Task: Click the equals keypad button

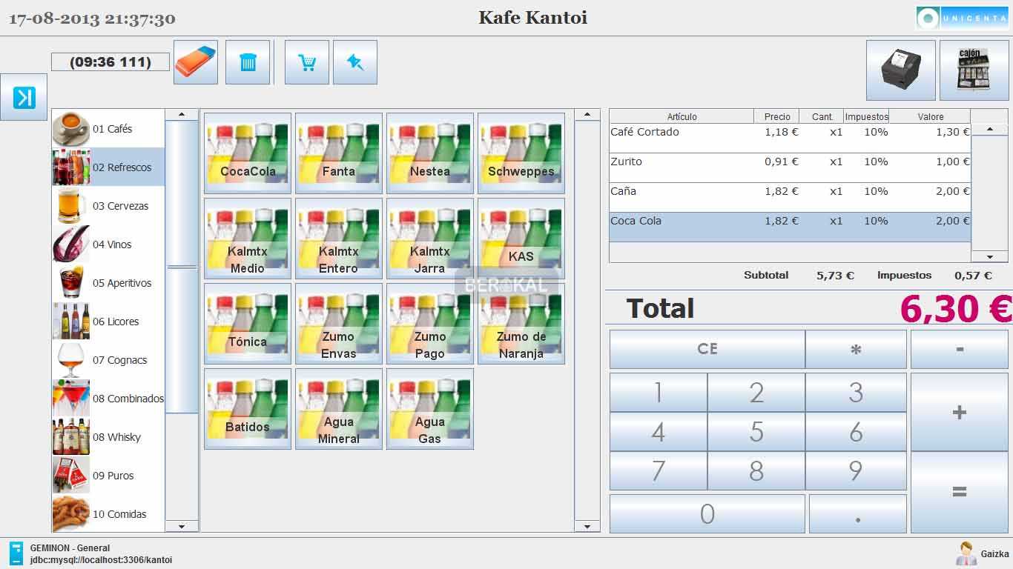Action: [960, 492]
